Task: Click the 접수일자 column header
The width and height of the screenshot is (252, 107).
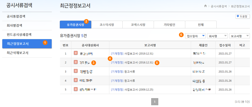Action: click(x=225, y=45)
